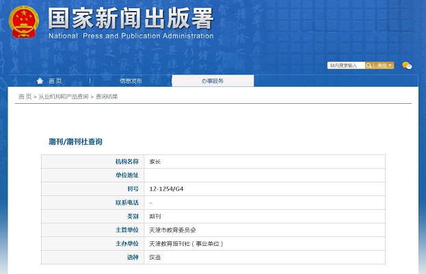Open the 信息发布 menu tab
Image resolution: width=426 pixels, height=274 pixels.
point(131,81)
